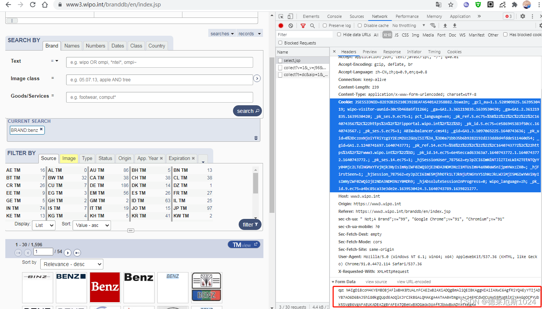Click view source link in Form Data
Image resolution: width=542 pixels, height=309 pixels.
pyautogui.click(x=376, y=282)
